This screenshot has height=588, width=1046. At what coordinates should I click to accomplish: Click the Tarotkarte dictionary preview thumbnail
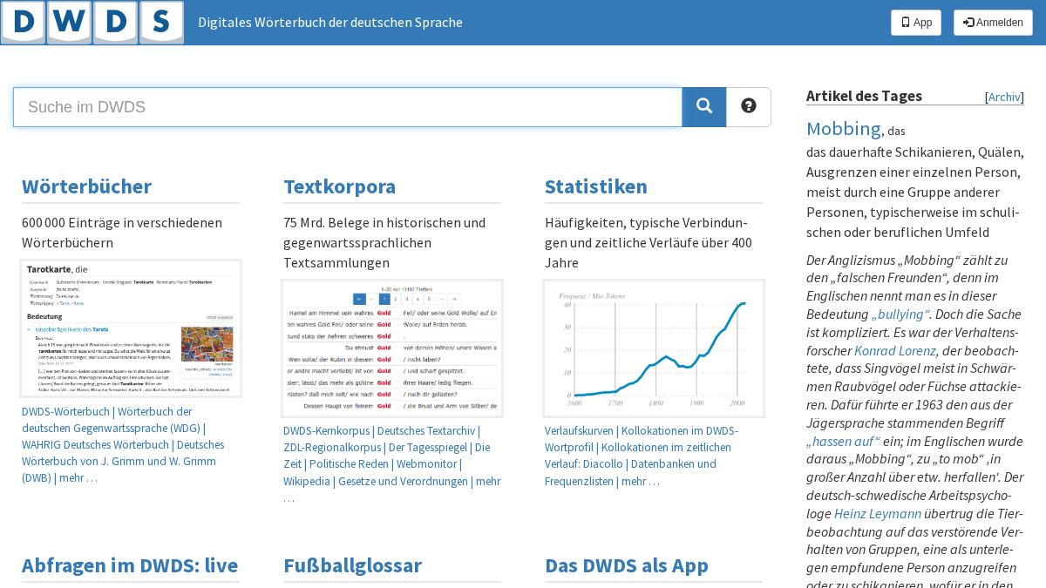[131, 328]
